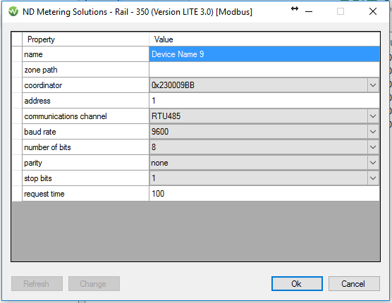The image size is (392, 303).
Task: Select the Device Name 9 value field
Action: [x=264, y=54]
